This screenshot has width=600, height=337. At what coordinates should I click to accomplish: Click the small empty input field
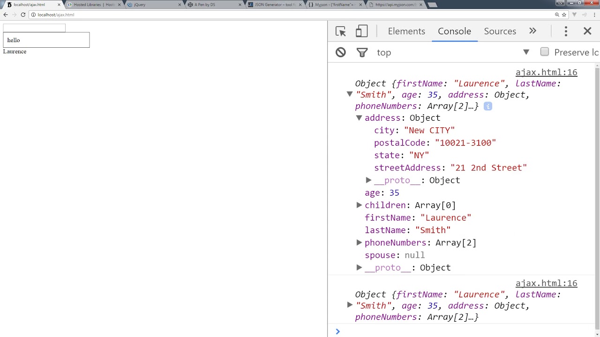click(x=34, y=28)
